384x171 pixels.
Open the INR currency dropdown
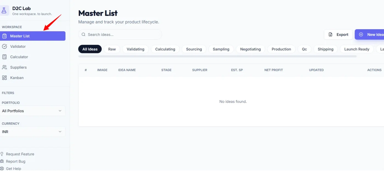pos(33,132)
